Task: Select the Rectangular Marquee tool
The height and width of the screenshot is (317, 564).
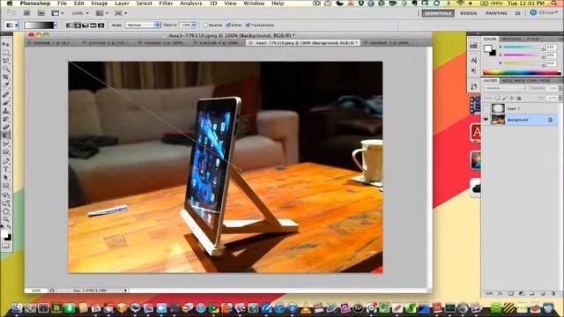Action: 6,53
